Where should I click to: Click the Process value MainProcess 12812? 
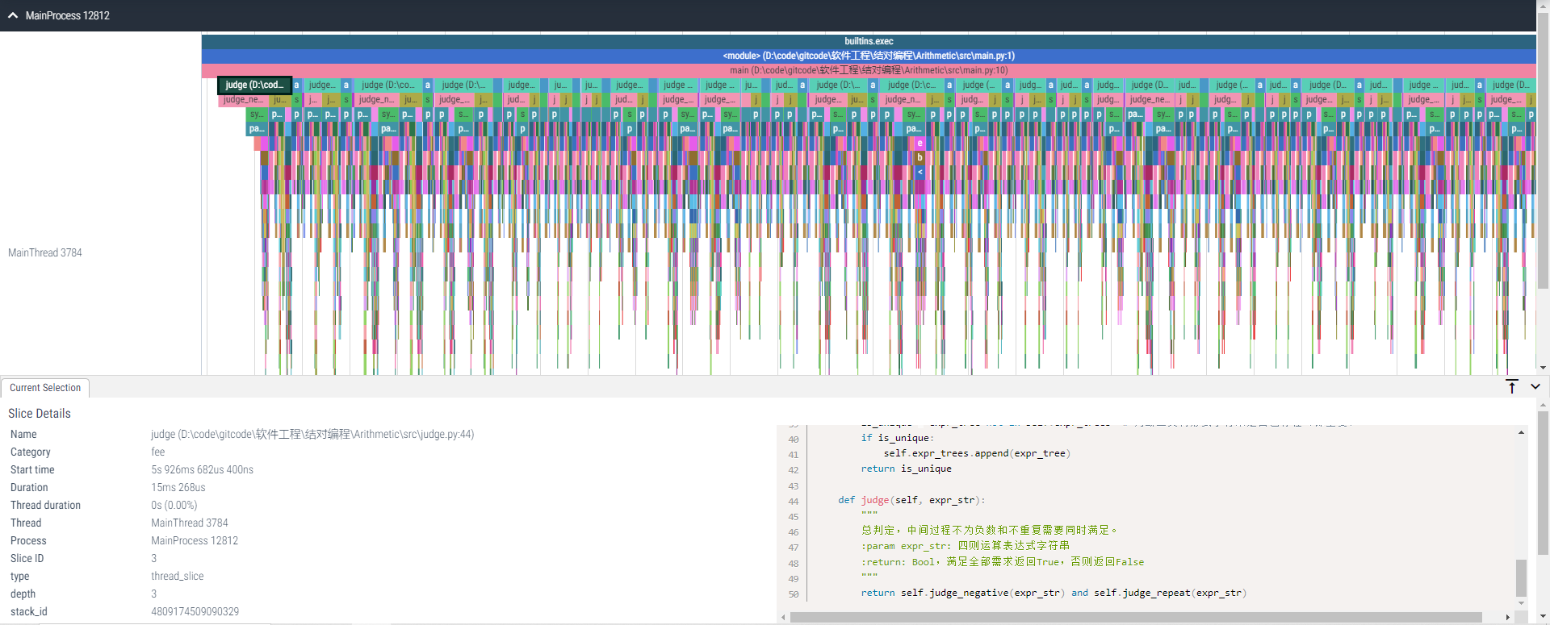click(x=195, y=540)
